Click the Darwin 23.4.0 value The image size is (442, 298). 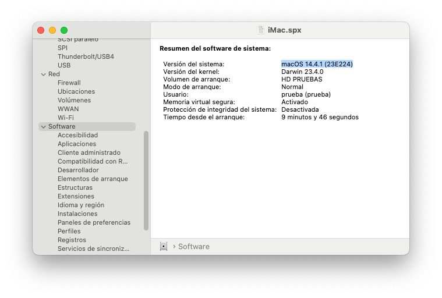coord(302,72)
